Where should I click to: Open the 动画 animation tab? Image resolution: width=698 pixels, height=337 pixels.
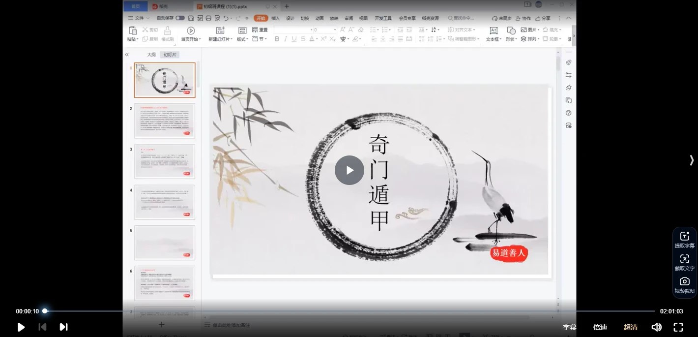pos(320,18)
